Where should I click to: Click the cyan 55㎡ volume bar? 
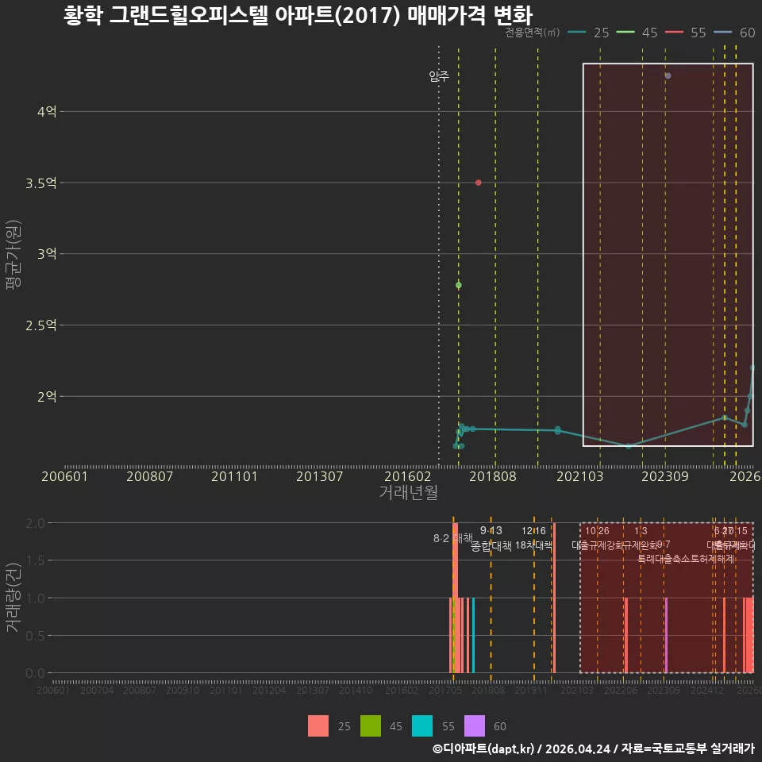(473, 635)
